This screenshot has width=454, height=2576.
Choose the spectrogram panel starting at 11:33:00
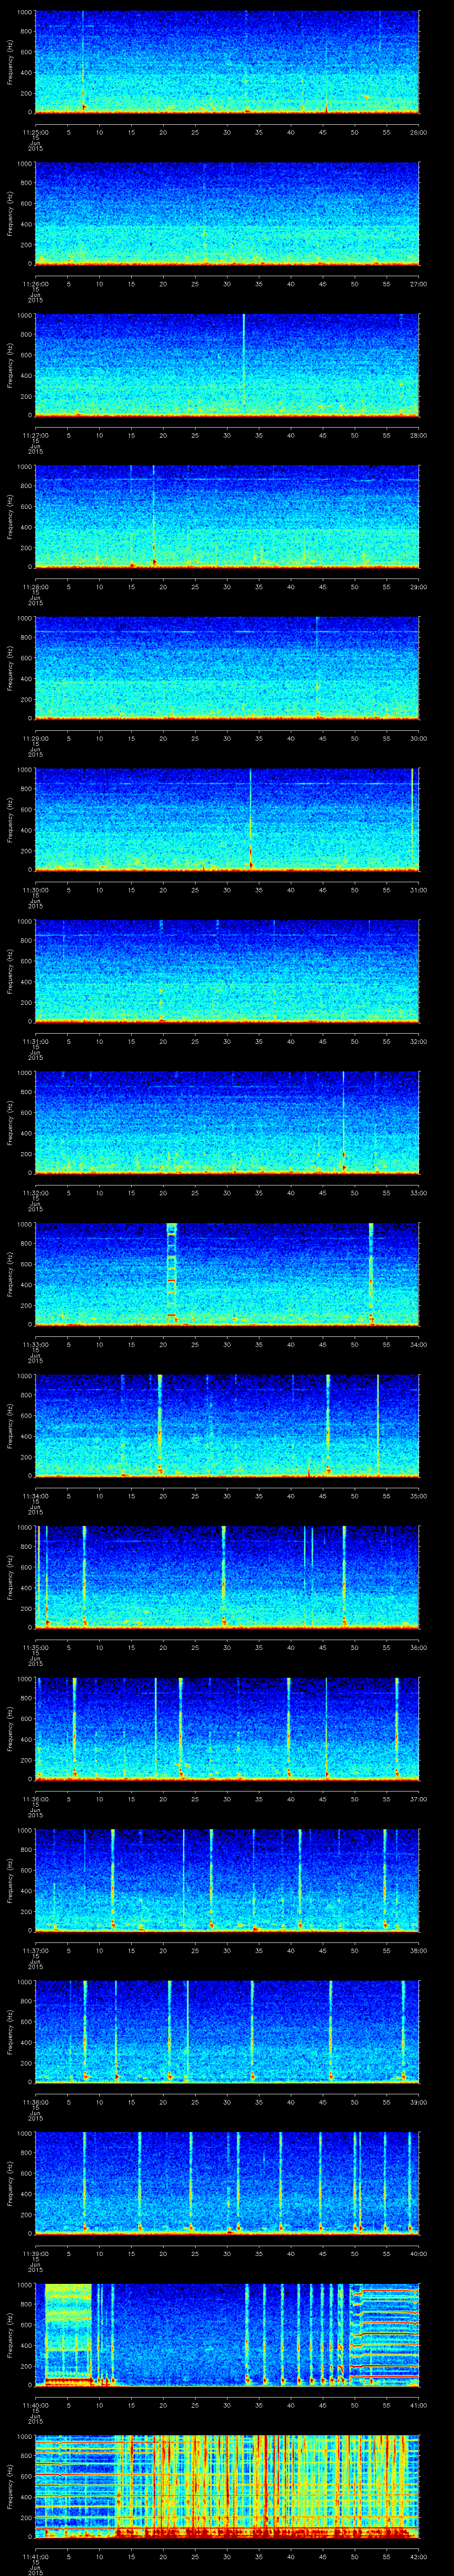[x=227, y=1274]
